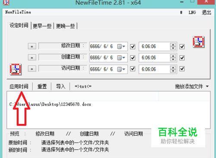Click the 访问日期 label button
216x158 pixels.
63,68
